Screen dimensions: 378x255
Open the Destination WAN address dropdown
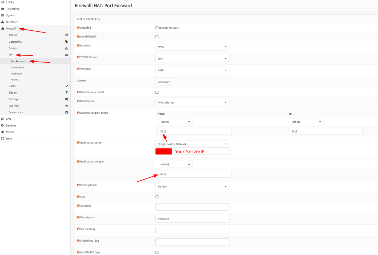tap(192, 102)
